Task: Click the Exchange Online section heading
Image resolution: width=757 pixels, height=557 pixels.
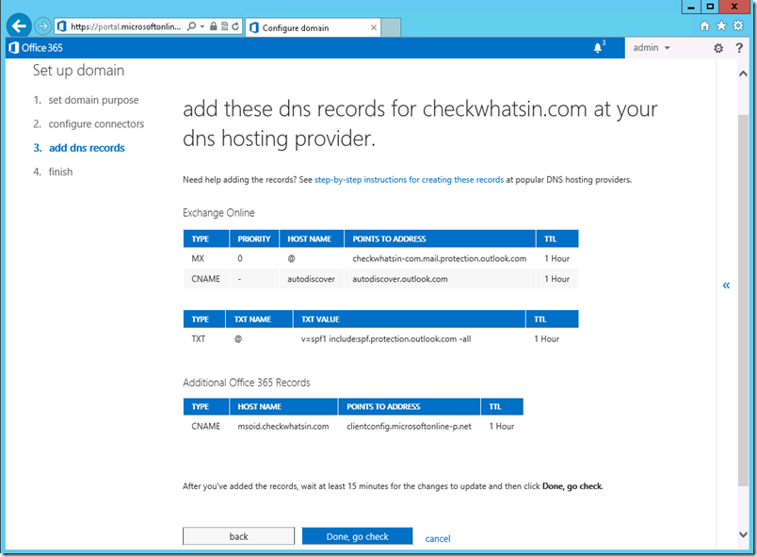Action: pyautogui.click(x=218, y=213)
